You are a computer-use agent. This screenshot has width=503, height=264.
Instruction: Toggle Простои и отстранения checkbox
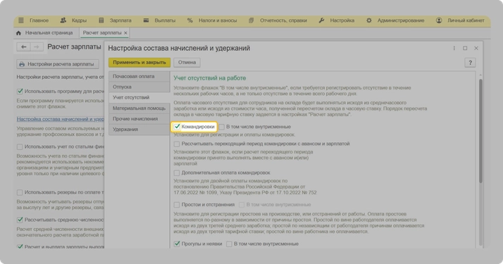coord(177,204)
